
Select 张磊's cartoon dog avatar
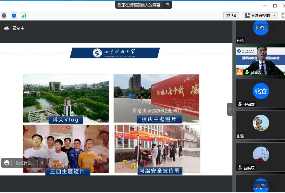coord(261,123)
